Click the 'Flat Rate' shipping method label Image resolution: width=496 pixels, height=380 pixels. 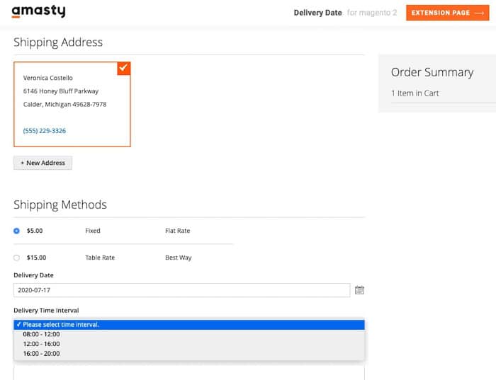(x=177, y=231)
